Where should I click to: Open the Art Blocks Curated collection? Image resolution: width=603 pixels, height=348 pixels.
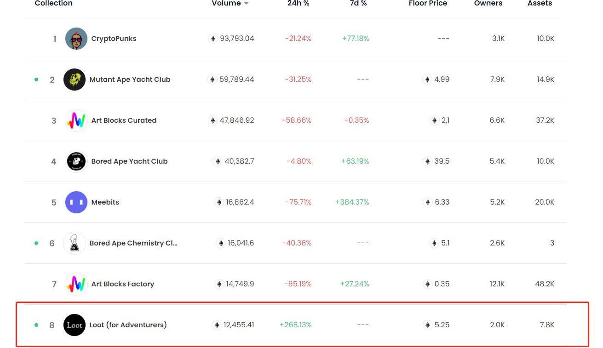[124, 120]
